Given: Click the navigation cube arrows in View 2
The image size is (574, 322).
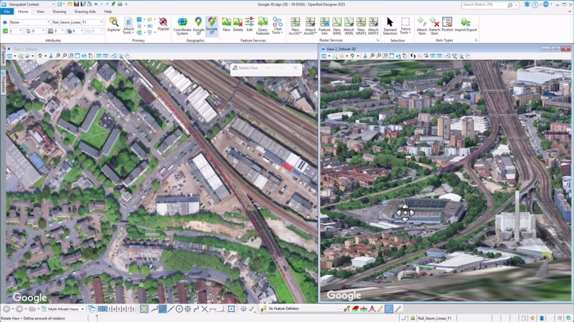Looking at the screenshot, I should click(405, 212).
